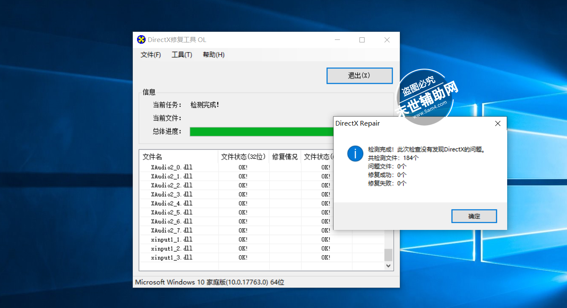Minimize the DirectX修复工具 window

337,40
